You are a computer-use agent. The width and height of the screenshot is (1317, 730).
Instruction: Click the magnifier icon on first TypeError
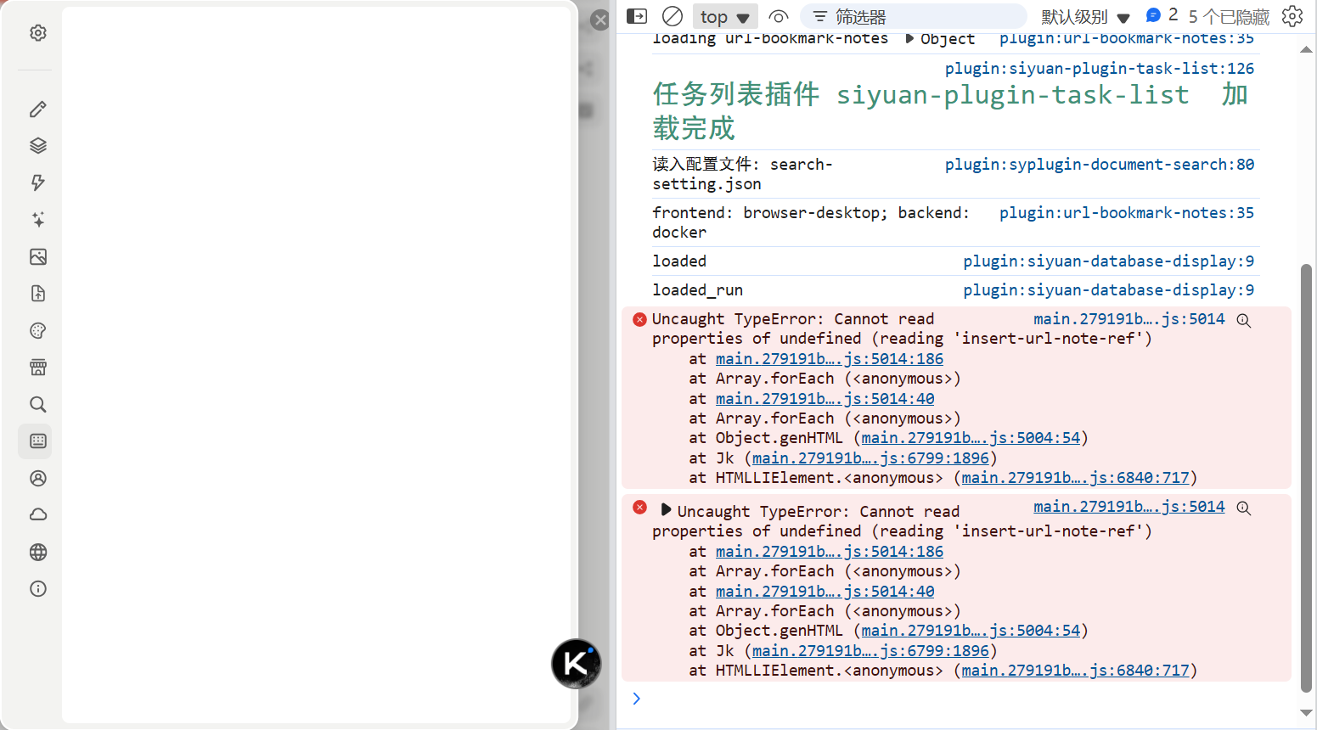(1244, 320)
